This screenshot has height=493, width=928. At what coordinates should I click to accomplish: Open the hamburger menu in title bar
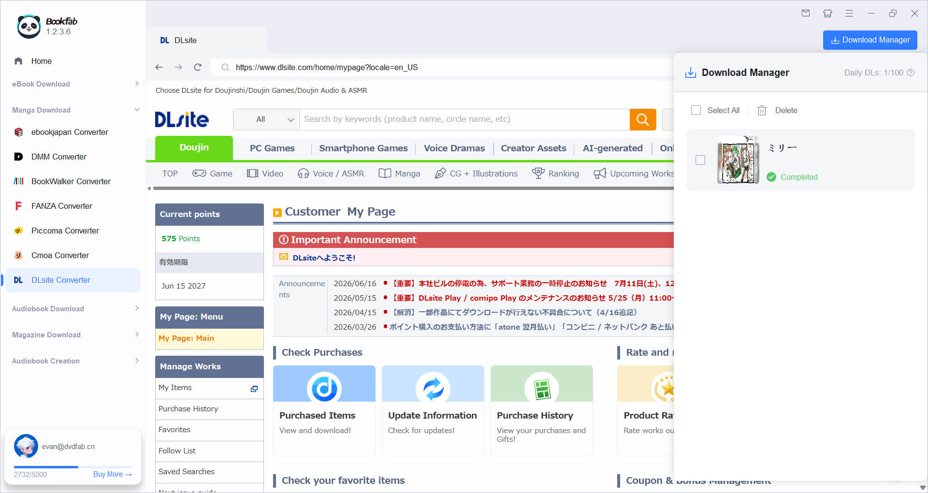(849, 14)
